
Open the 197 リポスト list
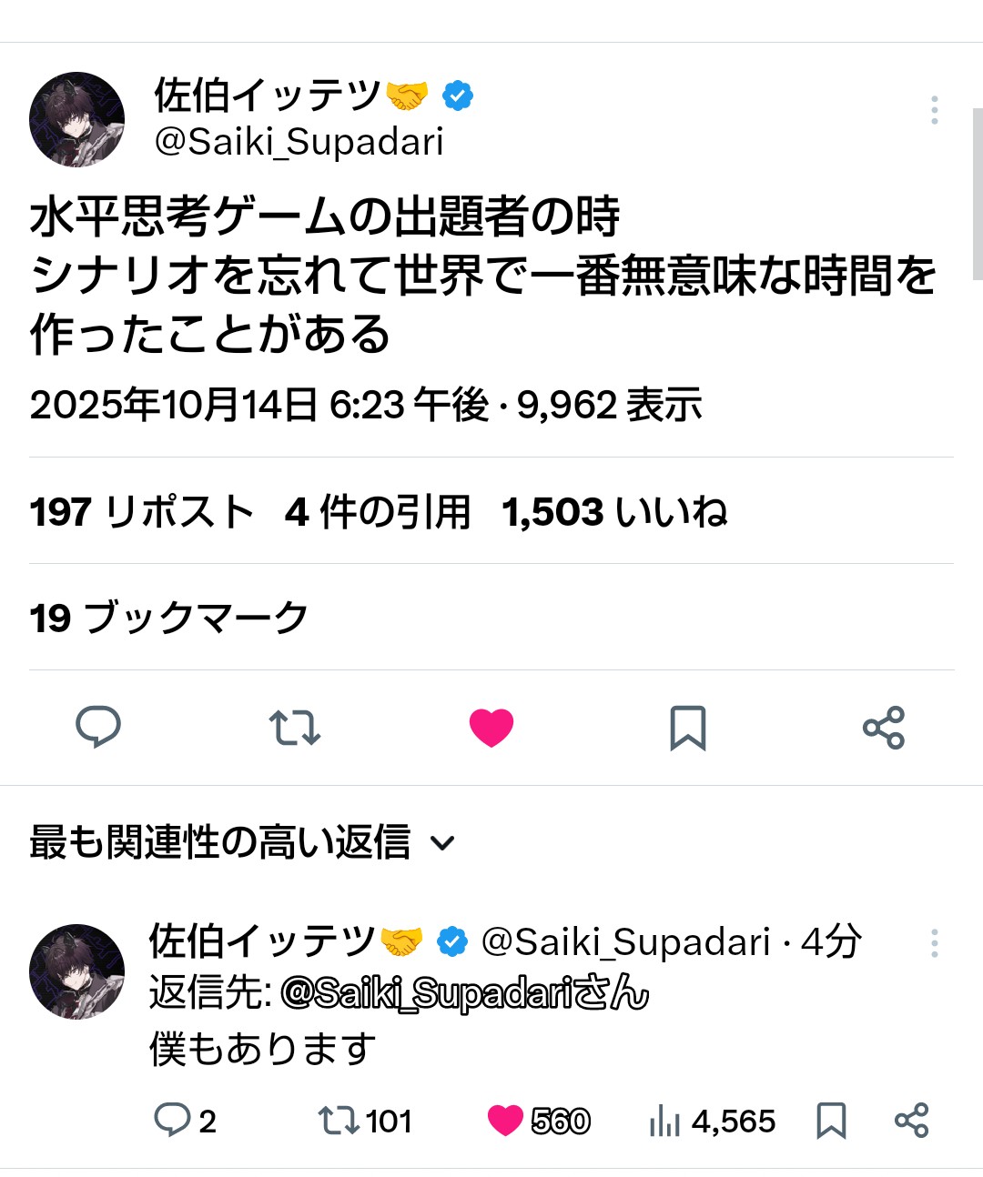(x=142, y=511)
